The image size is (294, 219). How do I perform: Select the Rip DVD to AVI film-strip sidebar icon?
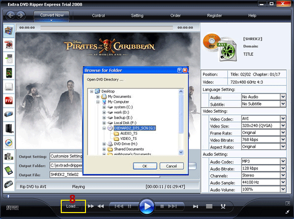[8, 30]
